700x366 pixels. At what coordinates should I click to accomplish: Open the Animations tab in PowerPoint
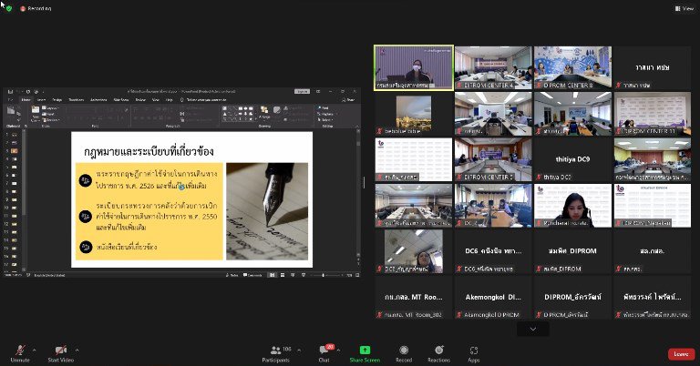98,99
